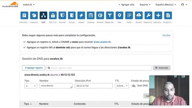Select the DNS section icon
This screenshot has width=192, height=108.
43,15
